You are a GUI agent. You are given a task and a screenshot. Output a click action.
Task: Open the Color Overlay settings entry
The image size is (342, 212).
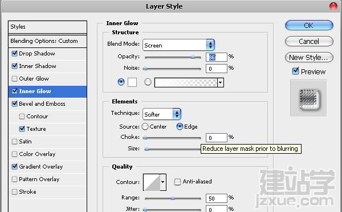[37, 154]
